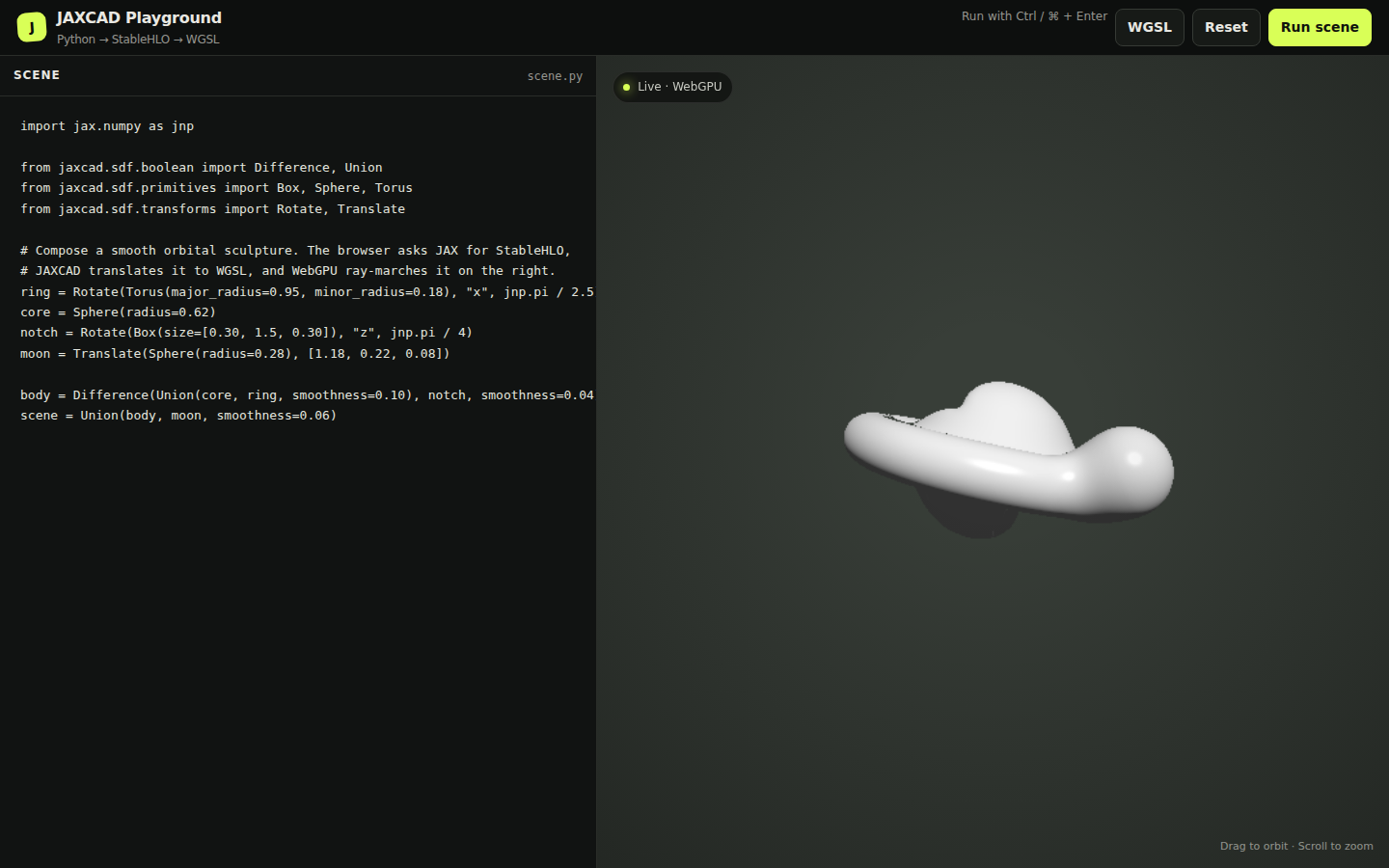The image size is (1389, 868).
Task: Click the Live · WebGPU status badge
Action: tap(673, 87)
